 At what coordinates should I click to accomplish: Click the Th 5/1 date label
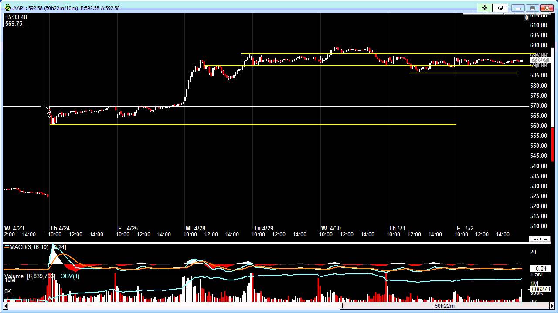[x=397, y=228]
